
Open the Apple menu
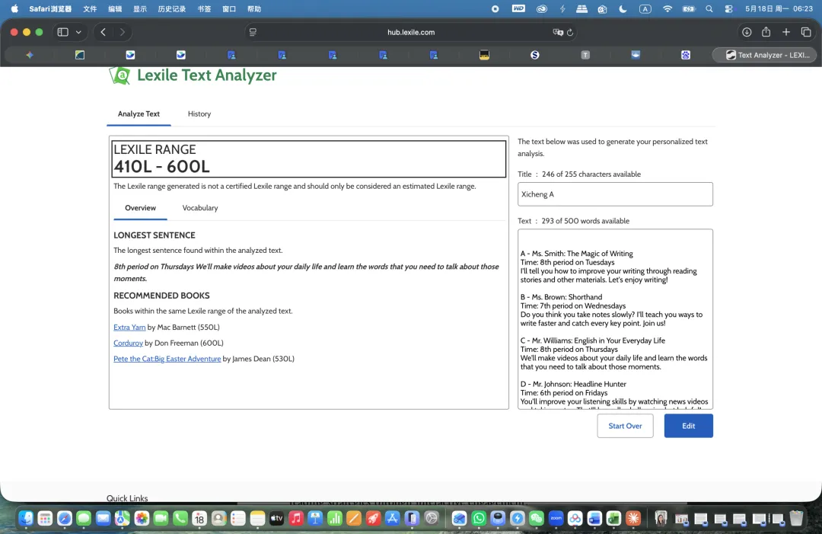[14, 8]
